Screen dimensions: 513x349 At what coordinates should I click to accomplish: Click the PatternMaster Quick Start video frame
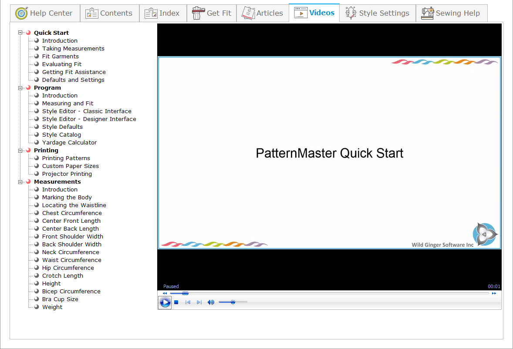pyautogui.click(x=330, y=153)
